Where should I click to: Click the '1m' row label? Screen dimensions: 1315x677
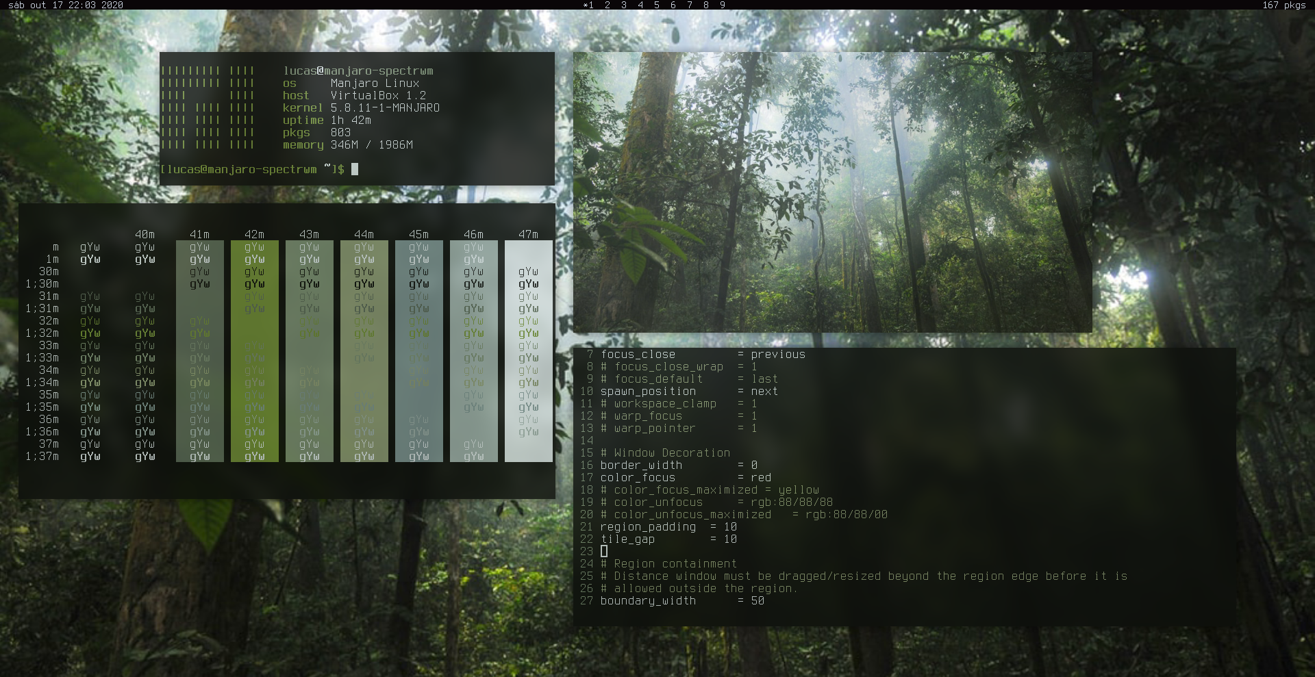(x=52, y=259)
